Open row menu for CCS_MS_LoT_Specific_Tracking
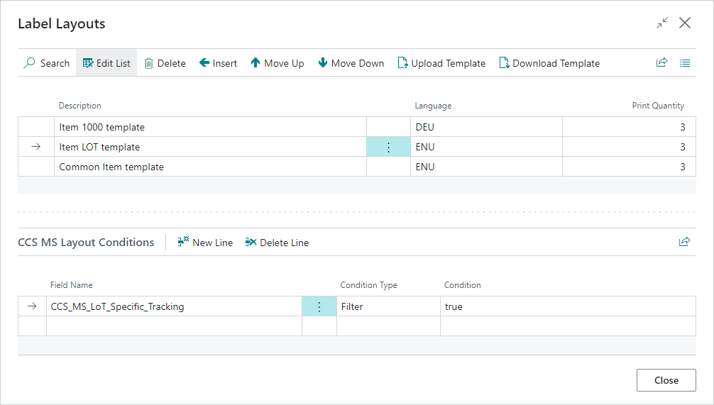The width and height of the screenshot is (714, 405). pos(319,306)
